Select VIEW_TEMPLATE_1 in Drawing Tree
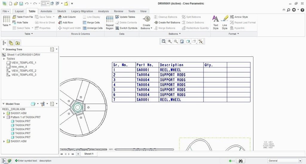This screenshot has height=164, width=306. point(22,63)
